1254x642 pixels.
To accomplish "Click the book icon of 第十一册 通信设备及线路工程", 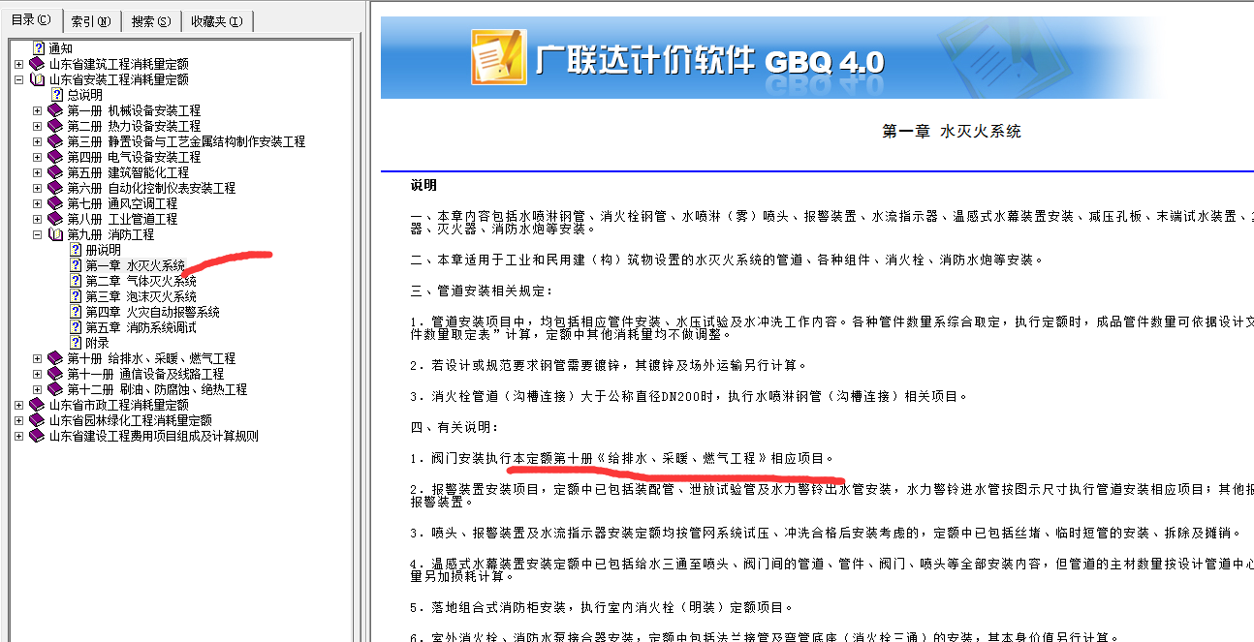I will coord(55,374).
